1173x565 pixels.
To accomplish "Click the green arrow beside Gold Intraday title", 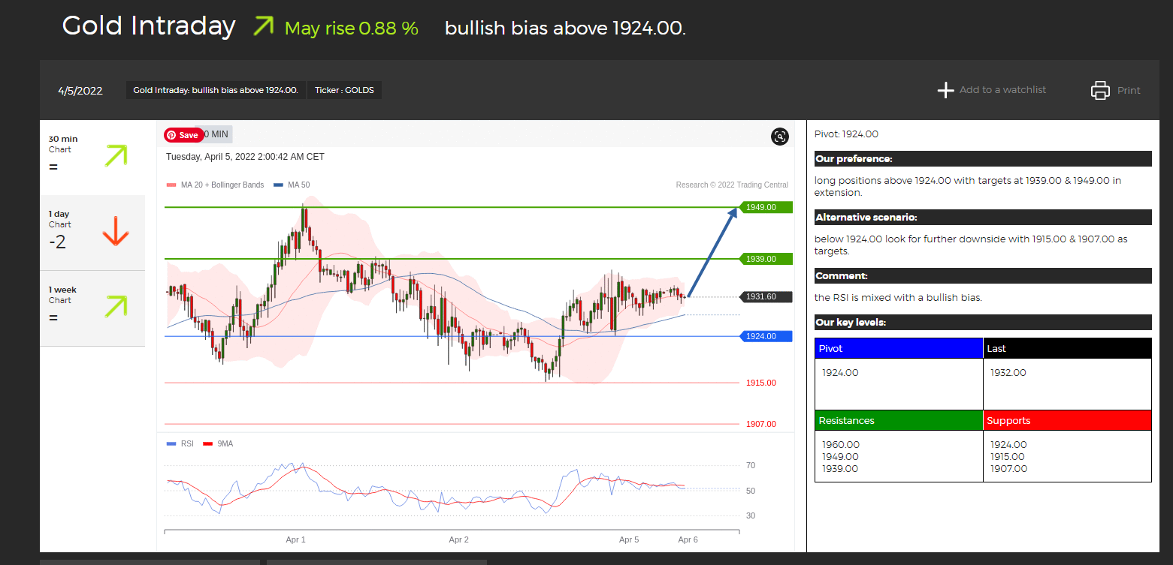I will tap(264, 26).
